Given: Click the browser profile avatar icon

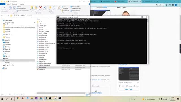Looking at the screenshot, I should click(176, 5).
